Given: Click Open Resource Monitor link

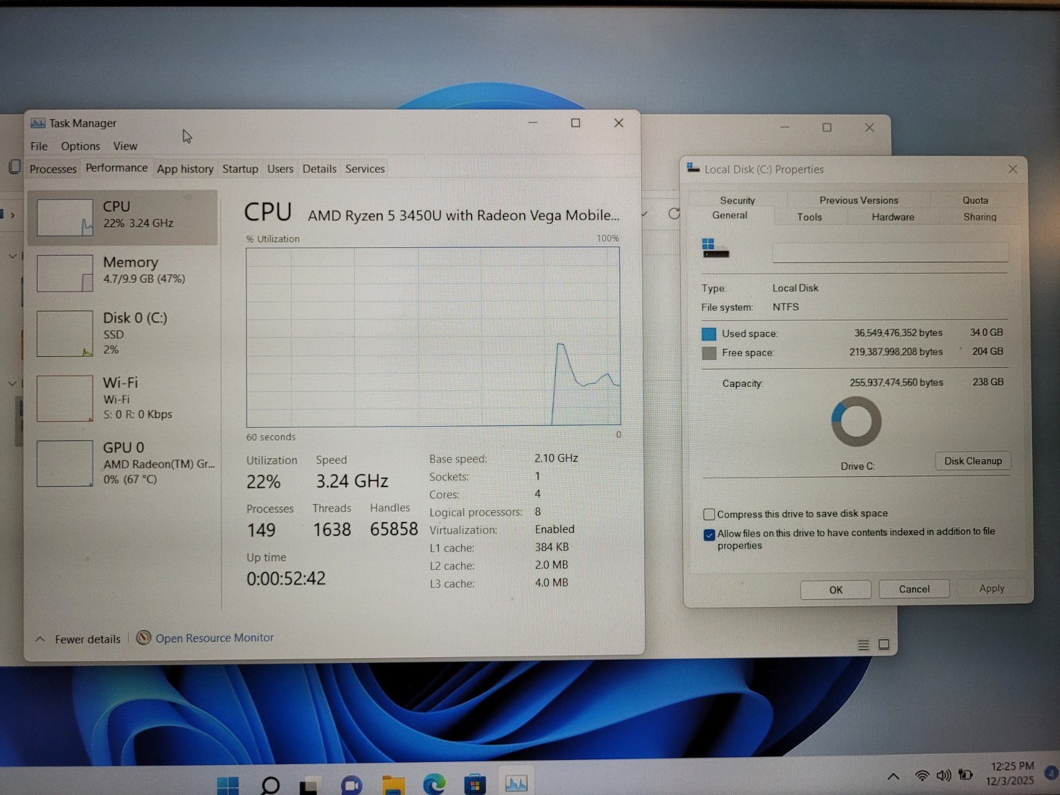Looking at the screenshot, I should point(215,638).
